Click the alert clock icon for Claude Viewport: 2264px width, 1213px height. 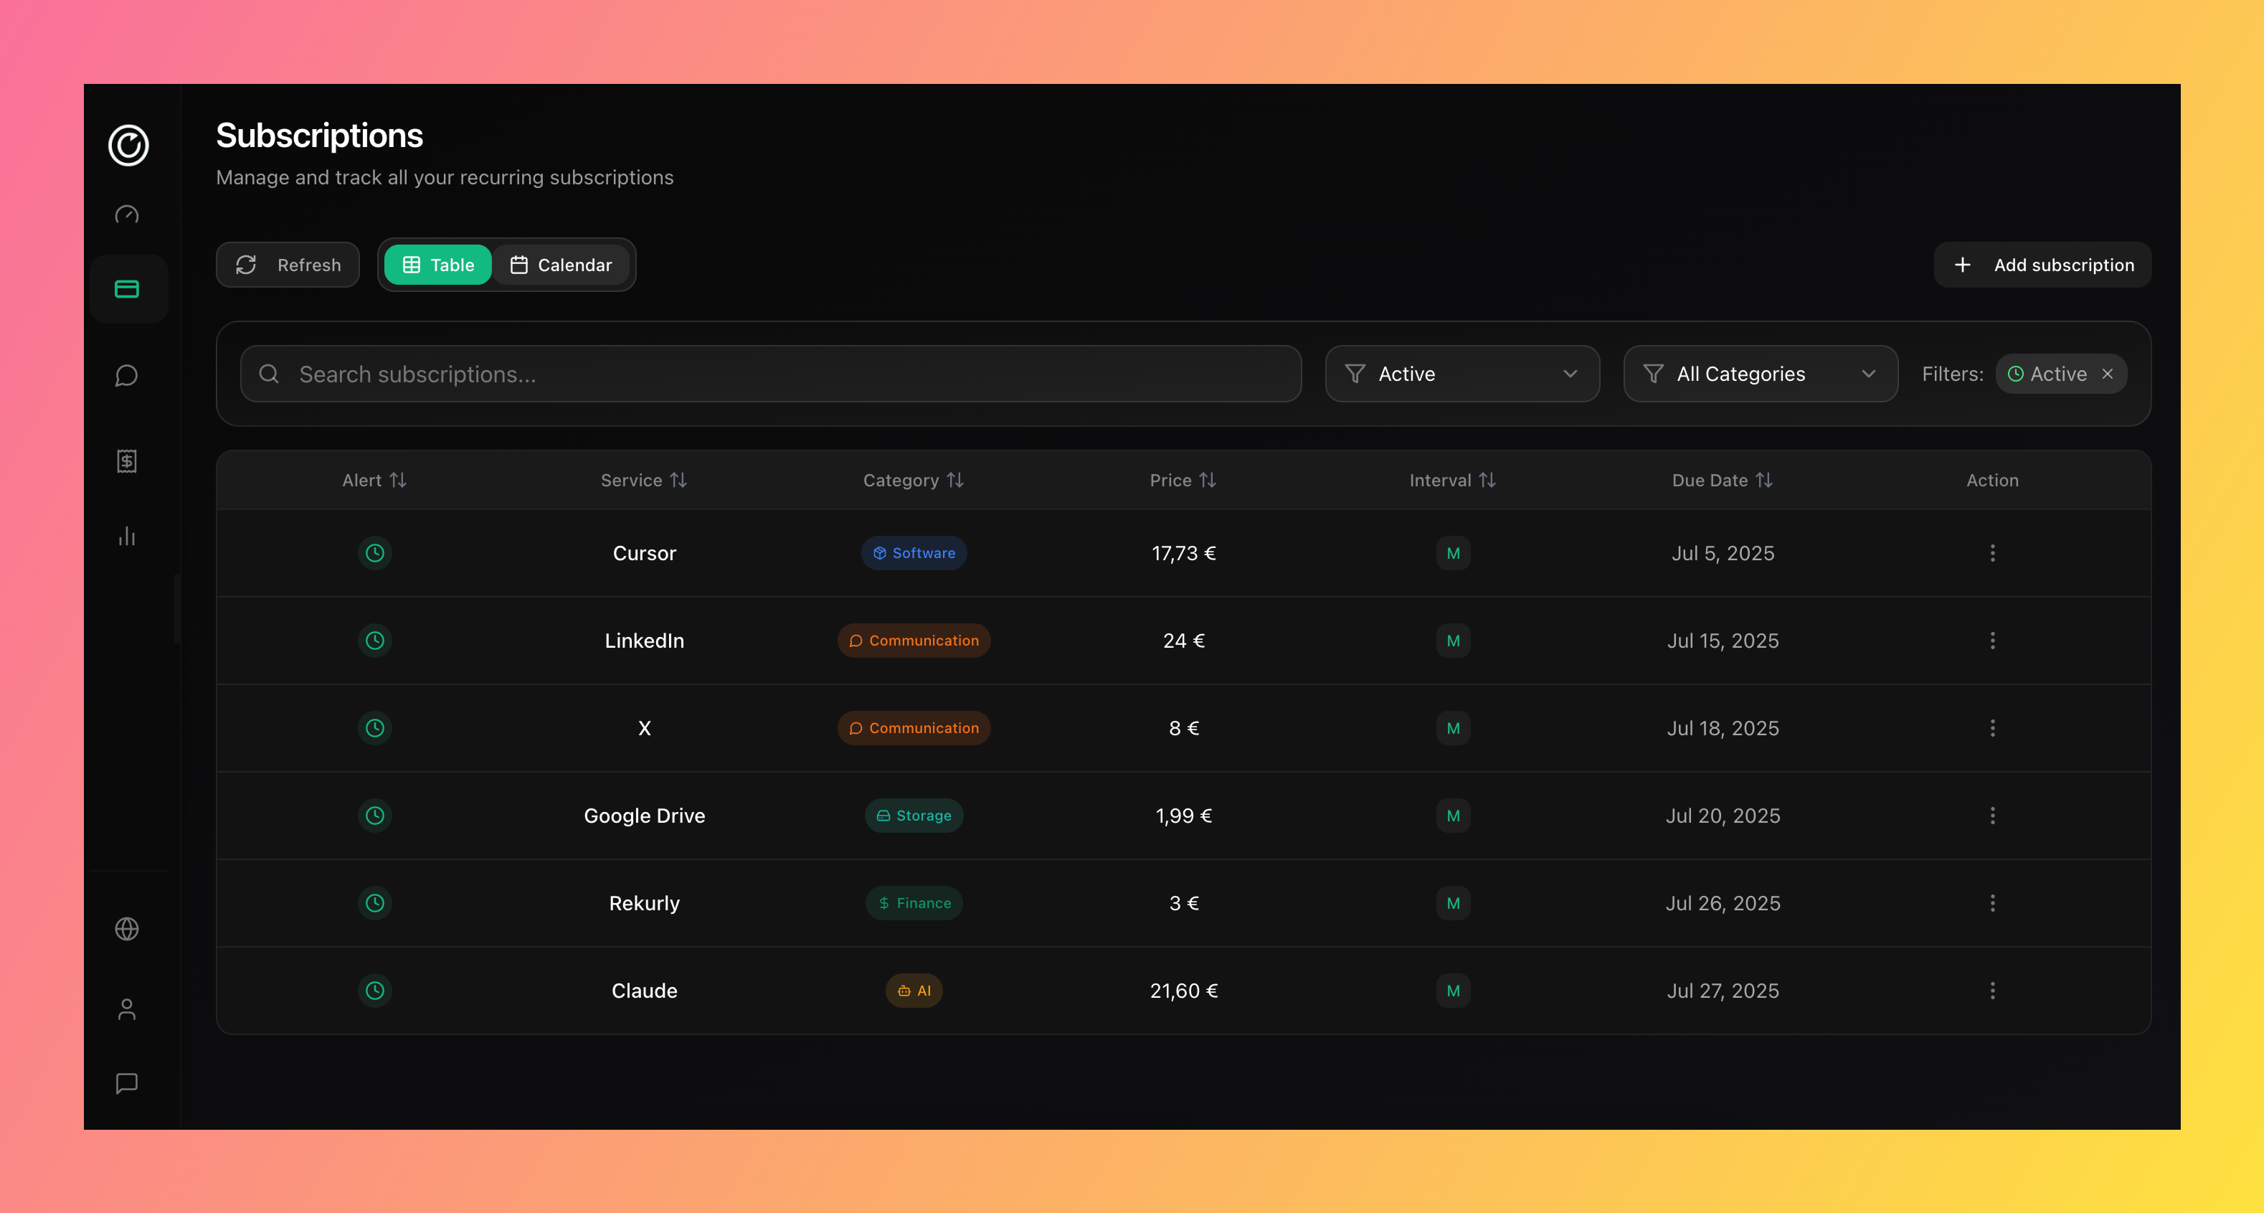point(374,991)
